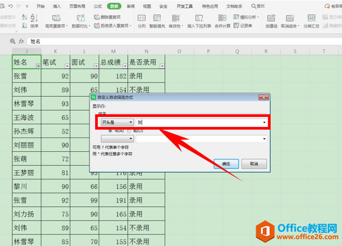Select the cell containing 王海波

(26, 117)
